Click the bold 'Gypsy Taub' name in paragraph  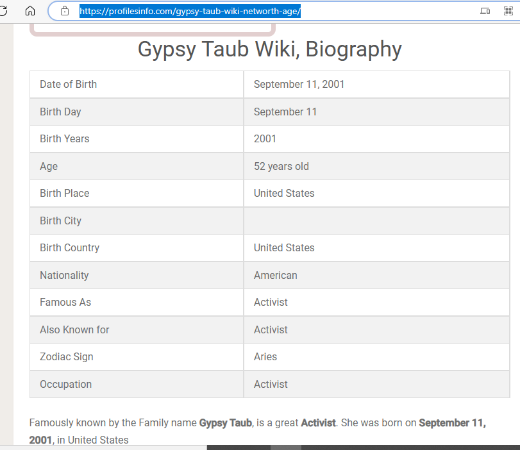(x=226, y=423)
